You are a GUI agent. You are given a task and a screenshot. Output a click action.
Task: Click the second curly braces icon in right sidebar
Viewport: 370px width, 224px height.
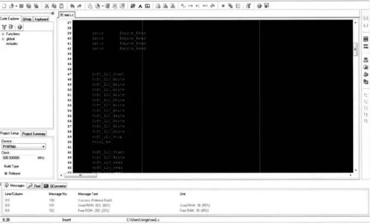(x=366, y=25)
